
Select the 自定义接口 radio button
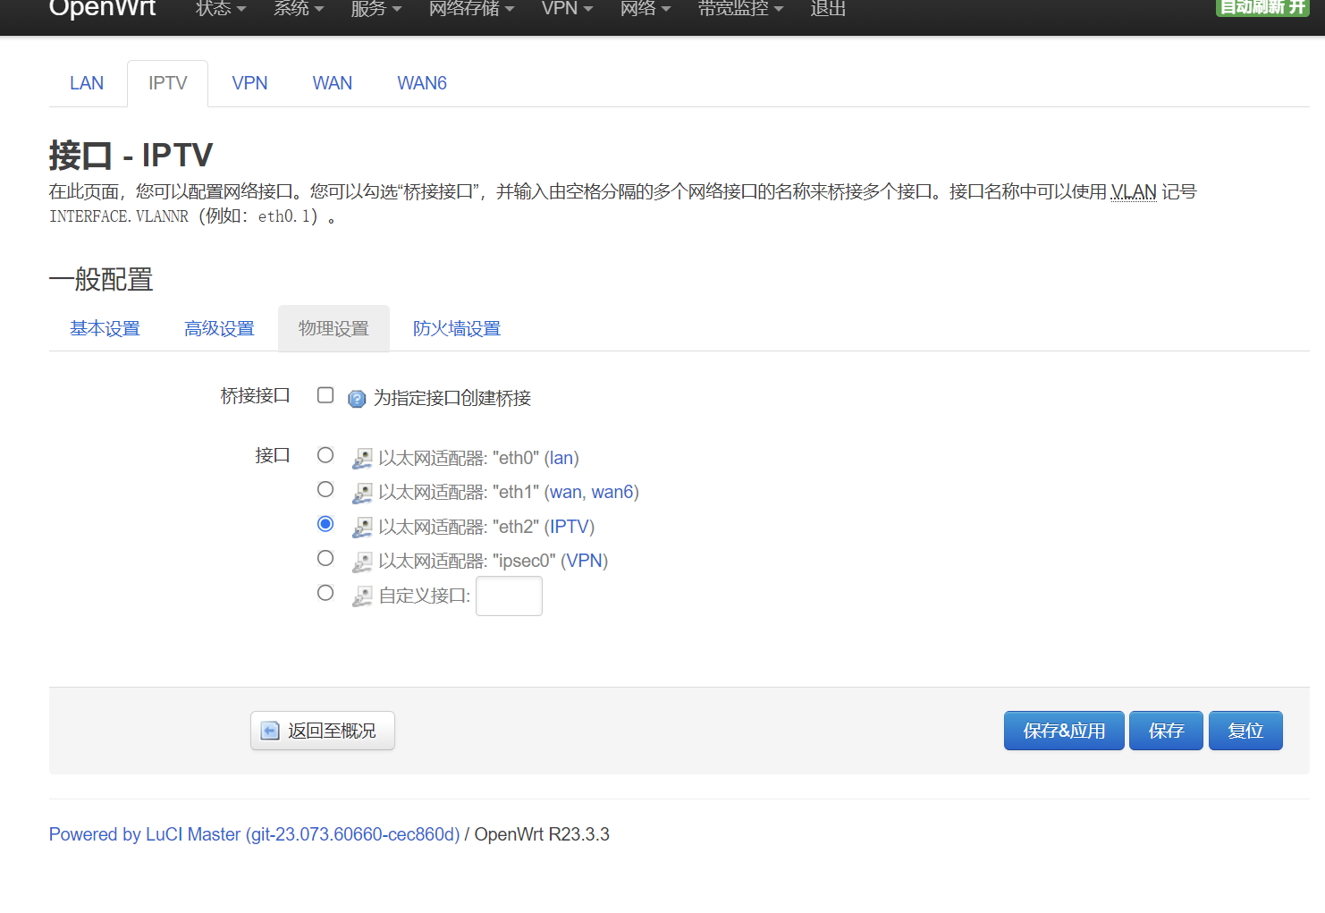(325, 592)
